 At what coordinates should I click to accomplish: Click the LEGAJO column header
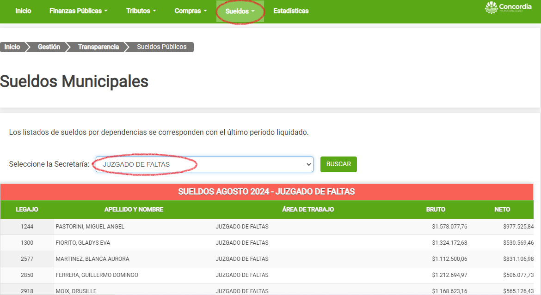point(27,210)
